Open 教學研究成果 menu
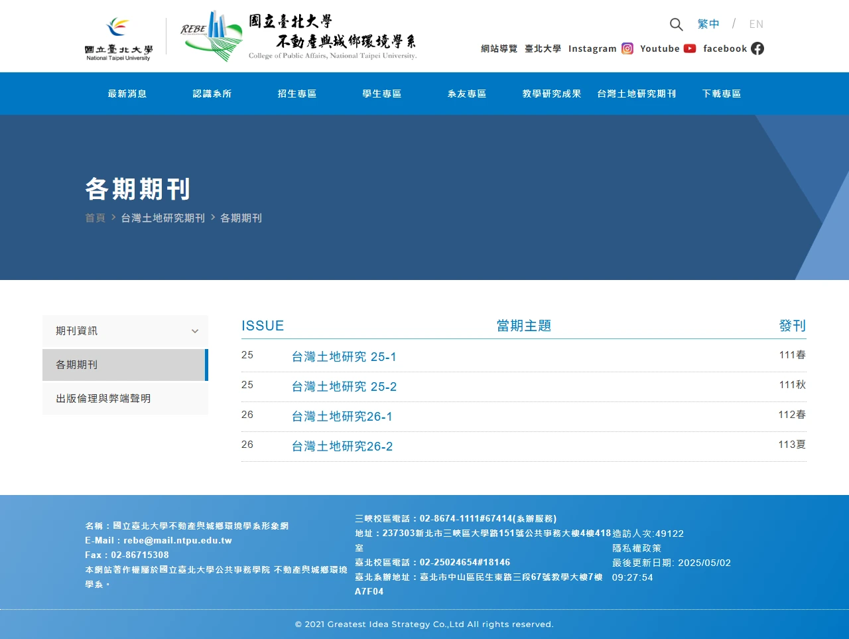The height and width of the screenshot is (639, 849). 552,94
